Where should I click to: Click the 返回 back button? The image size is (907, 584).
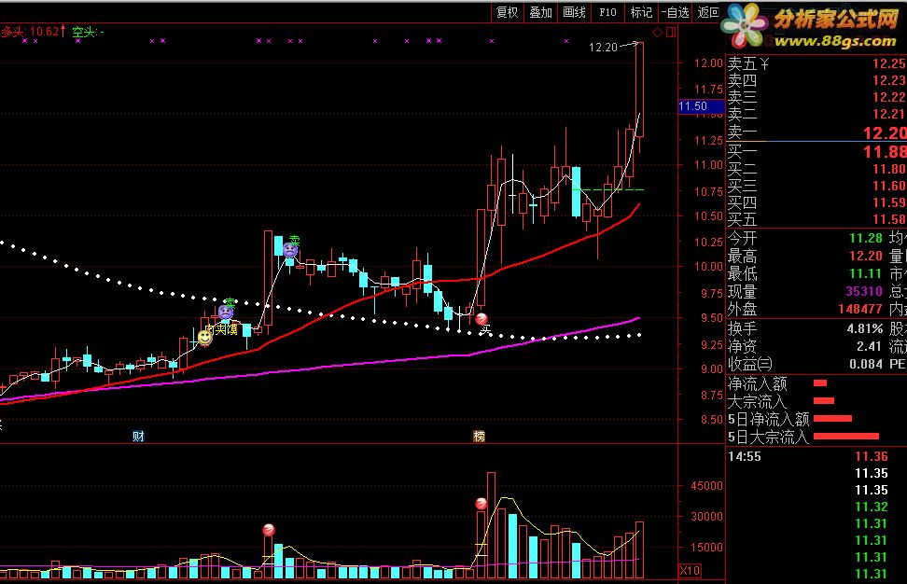click(x=708, y=12)
